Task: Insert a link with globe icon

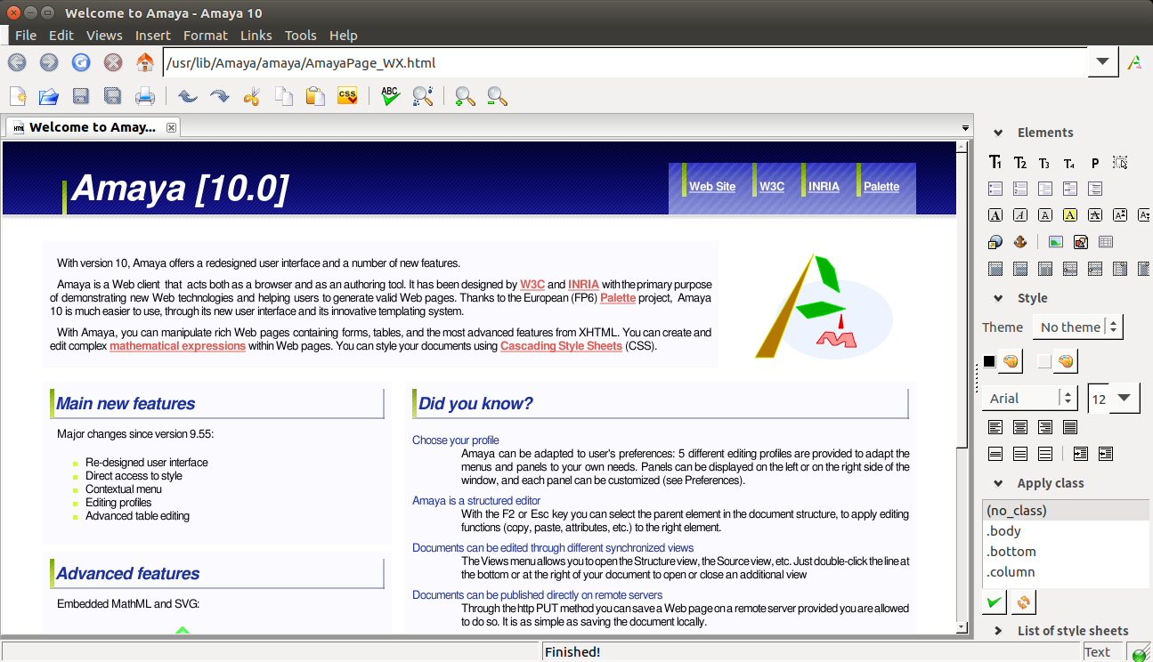Action: coord(995,241)
